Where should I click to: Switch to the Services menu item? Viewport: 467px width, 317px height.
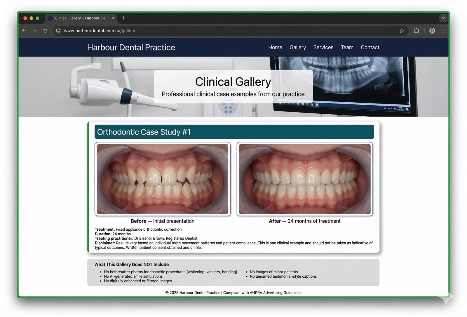click(x=323, y=47)
